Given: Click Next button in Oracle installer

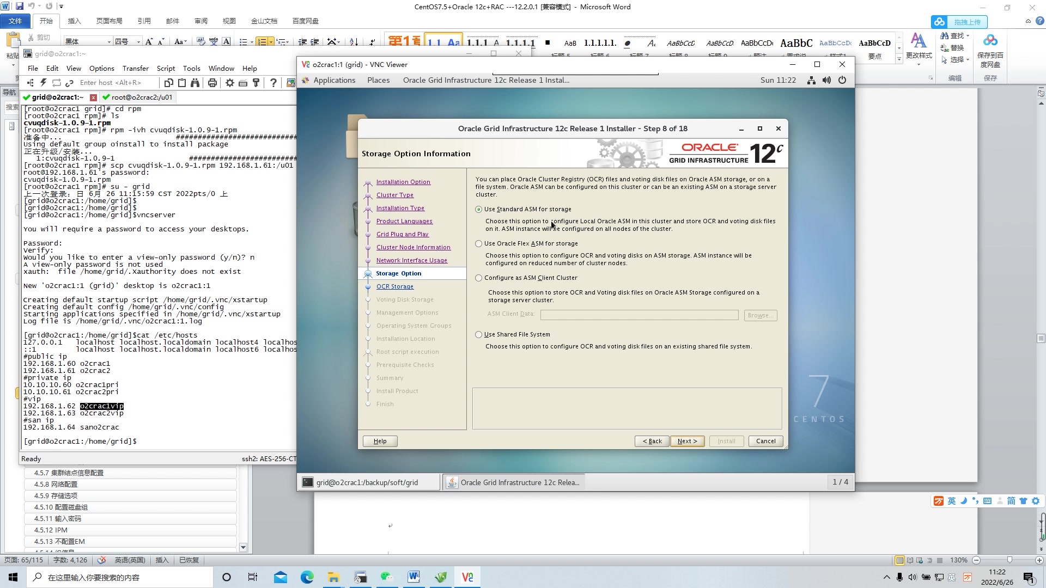Looking at the screenshot, I should [687, 442].
